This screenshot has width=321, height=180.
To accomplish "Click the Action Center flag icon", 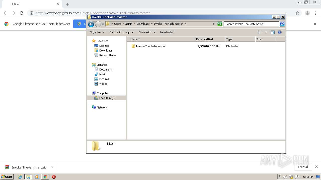I will (297, 177).
